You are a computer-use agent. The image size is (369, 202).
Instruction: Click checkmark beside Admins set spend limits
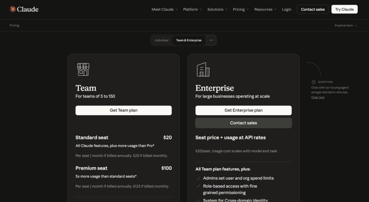199,178
